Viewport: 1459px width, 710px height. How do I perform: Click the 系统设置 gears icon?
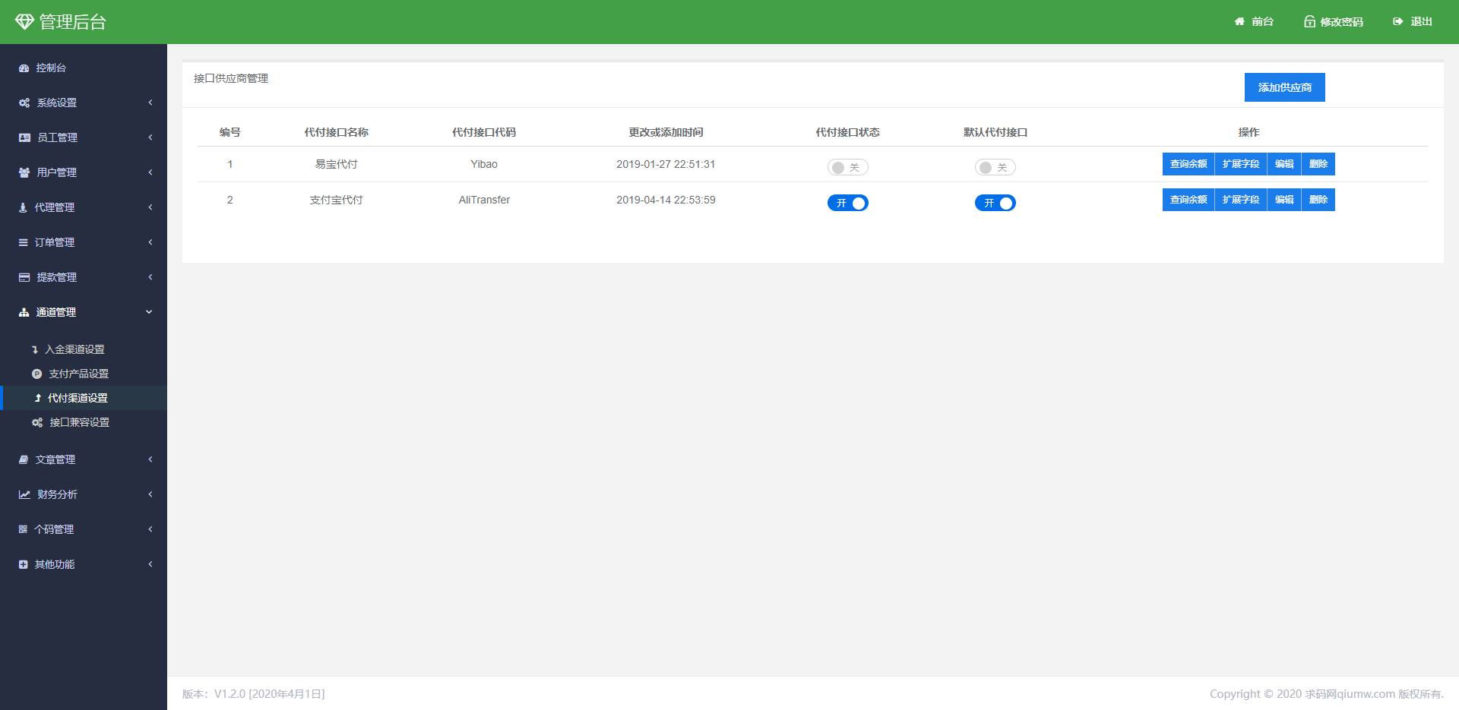click(x=24, y=103)
